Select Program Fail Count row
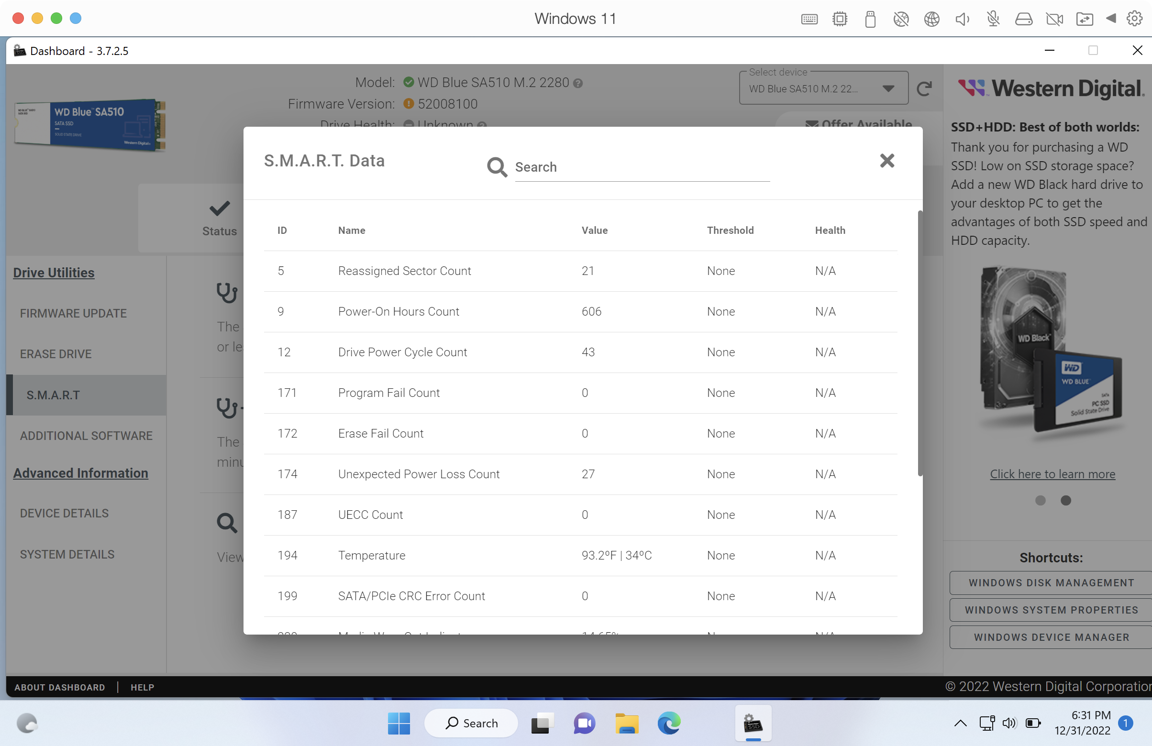 tap(580, 393)
